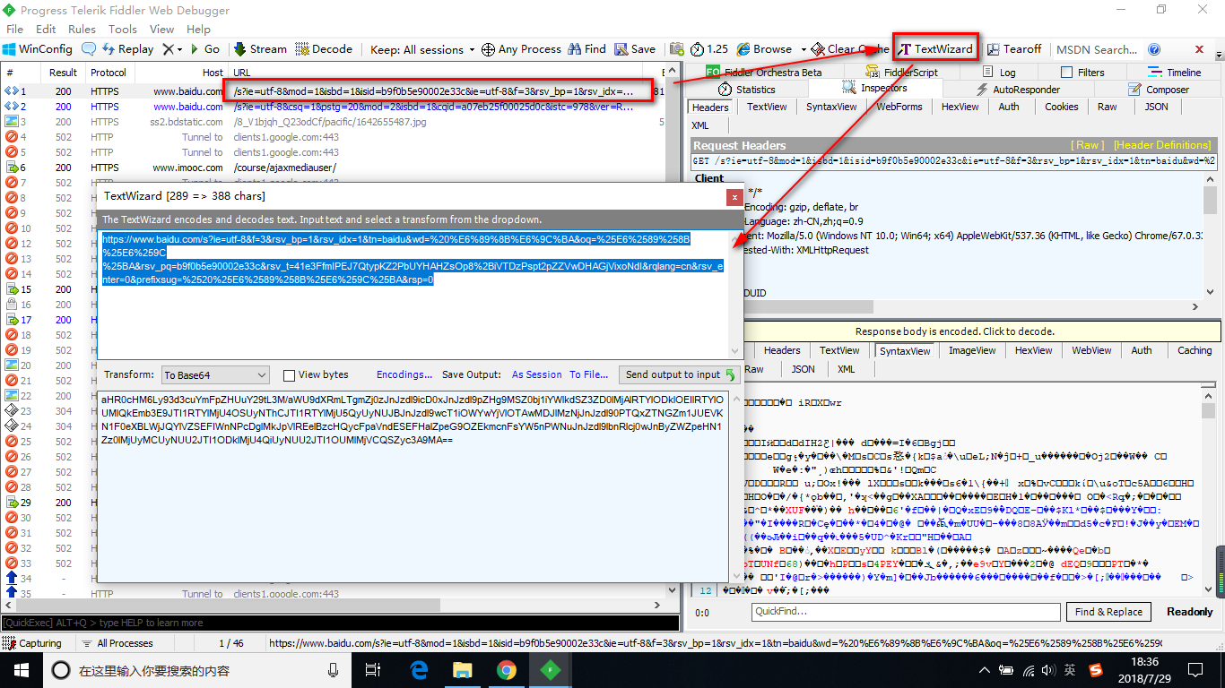Image resolution: width=1225 pixels, height=688 pixels.
Task: Click the Clear Cache toolbar icon
Action: 817,49
